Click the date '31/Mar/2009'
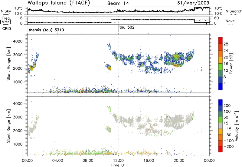The height and width of the screenshot is (167, 242). click(193, 3)
